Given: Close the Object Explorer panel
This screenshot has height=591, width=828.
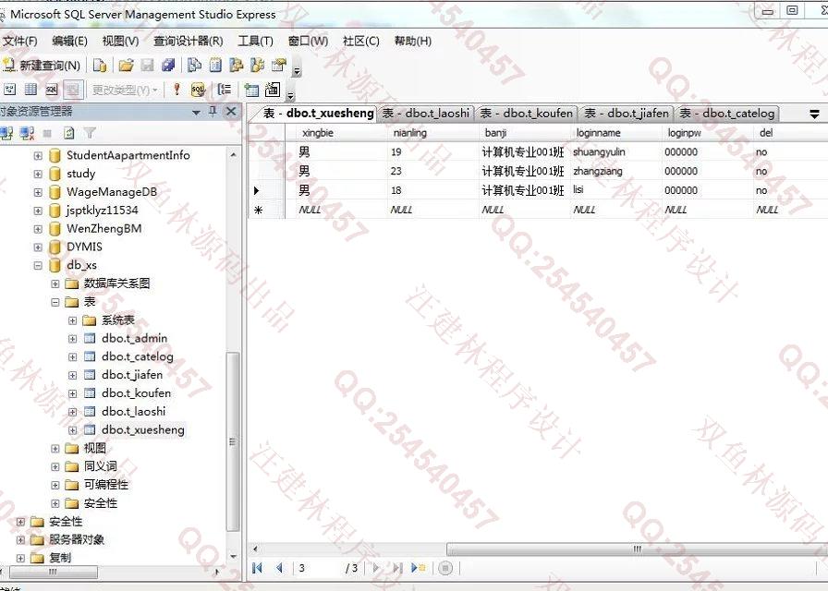Looking at the screenshot, I should [231, 112].
